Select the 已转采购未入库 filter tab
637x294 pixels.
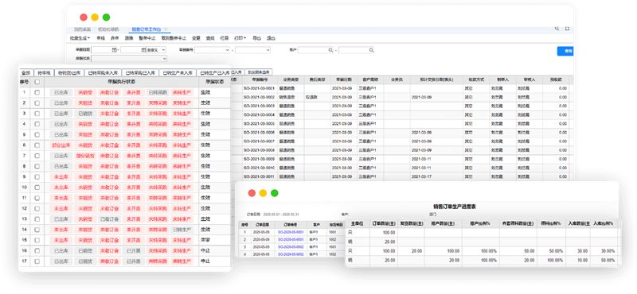(x=103, y=73)
